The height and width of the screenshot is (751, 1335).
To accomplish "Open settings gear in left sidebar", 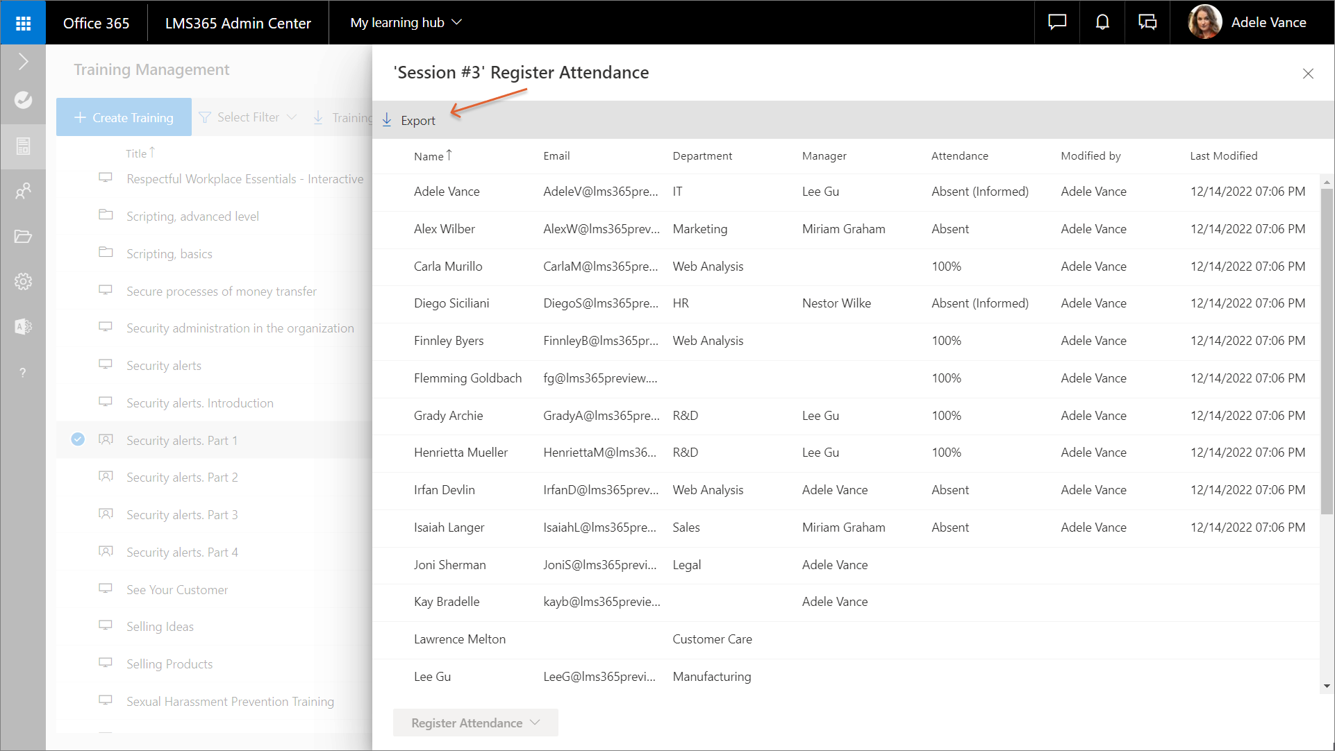I will tap(23, 282).
